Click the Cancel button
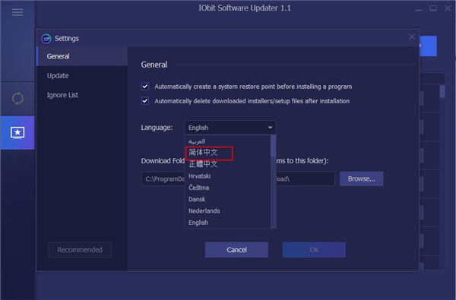The width and height of the screenshot is (456, 300). 236,250
